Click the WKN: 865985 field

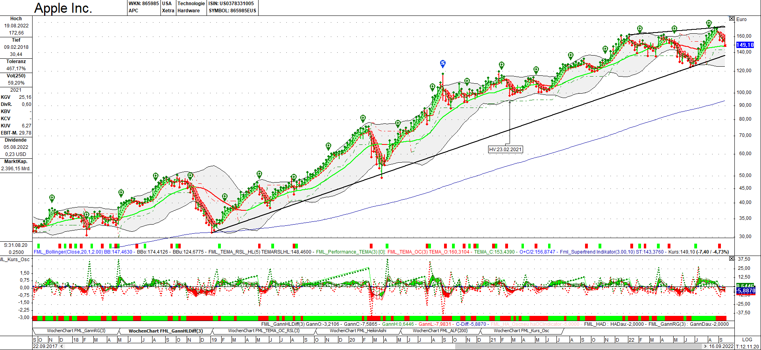pyautogui.click(x=143, y=4)
